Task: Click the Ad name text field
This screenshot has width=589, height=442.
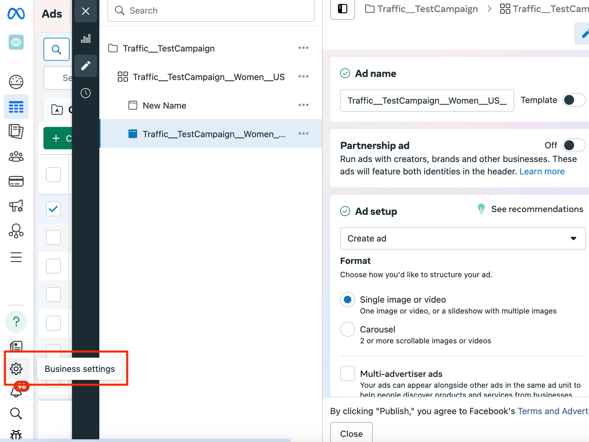Action: pyautogui.click(x=427, y=101)
